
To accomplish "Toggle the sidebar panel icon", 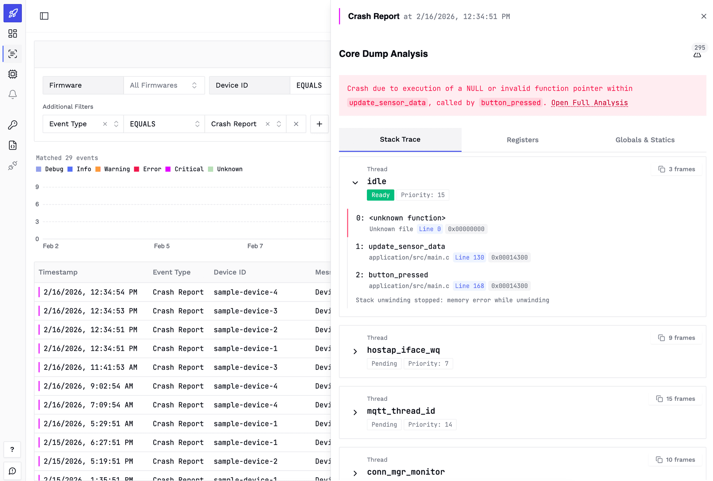I will point(44,16).
